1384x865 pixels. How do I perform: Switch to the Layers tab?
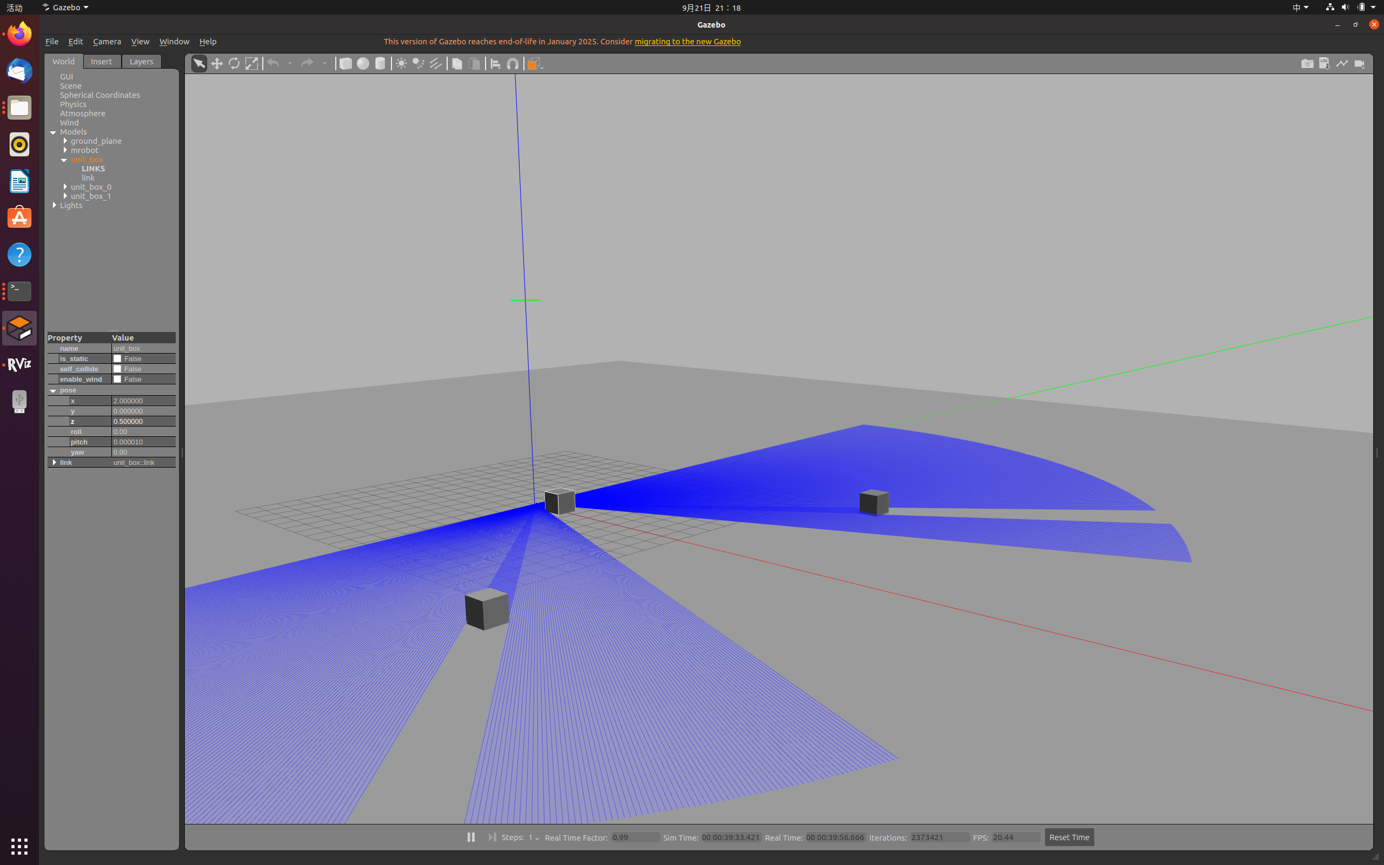click(x=141, y=61)
